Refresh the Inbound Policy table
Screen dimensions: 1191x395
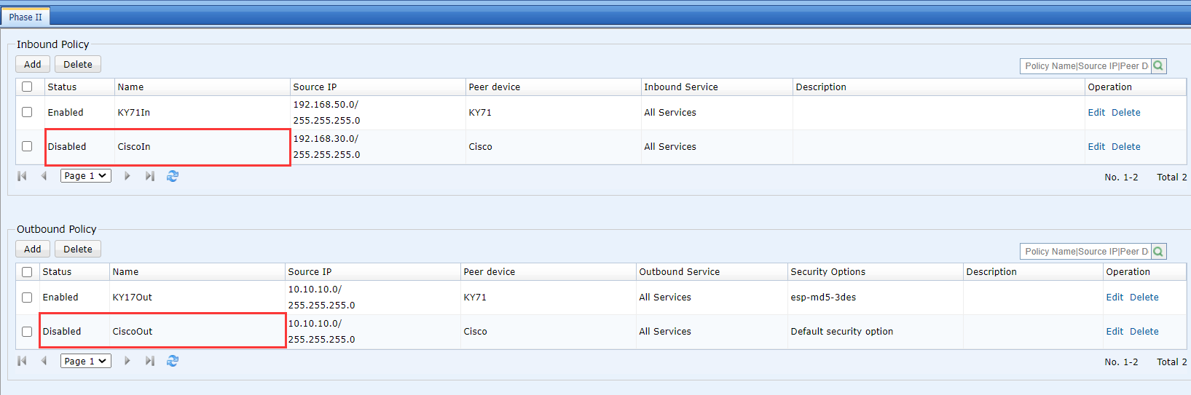coord(173,176)
